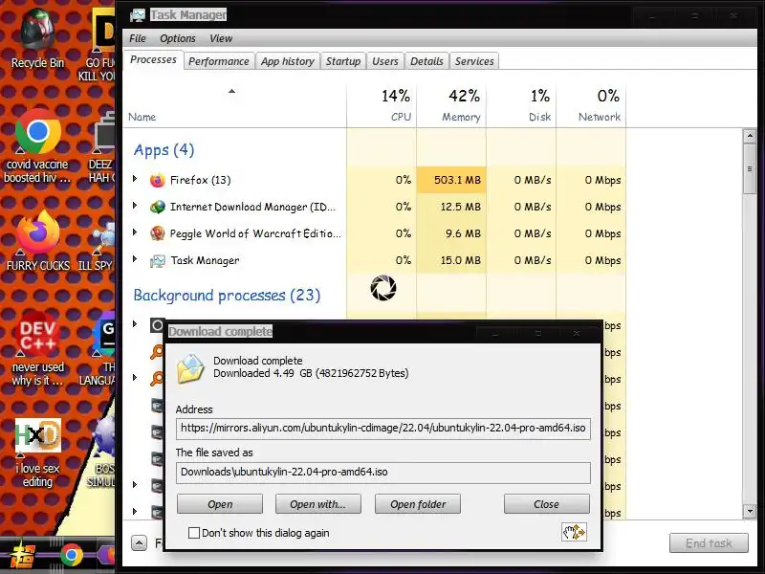The width and height of the screenshot is (765, 574).
Task: Click the Task Manager process row icon
Action: pyautogui.click(x=157, y=260)
